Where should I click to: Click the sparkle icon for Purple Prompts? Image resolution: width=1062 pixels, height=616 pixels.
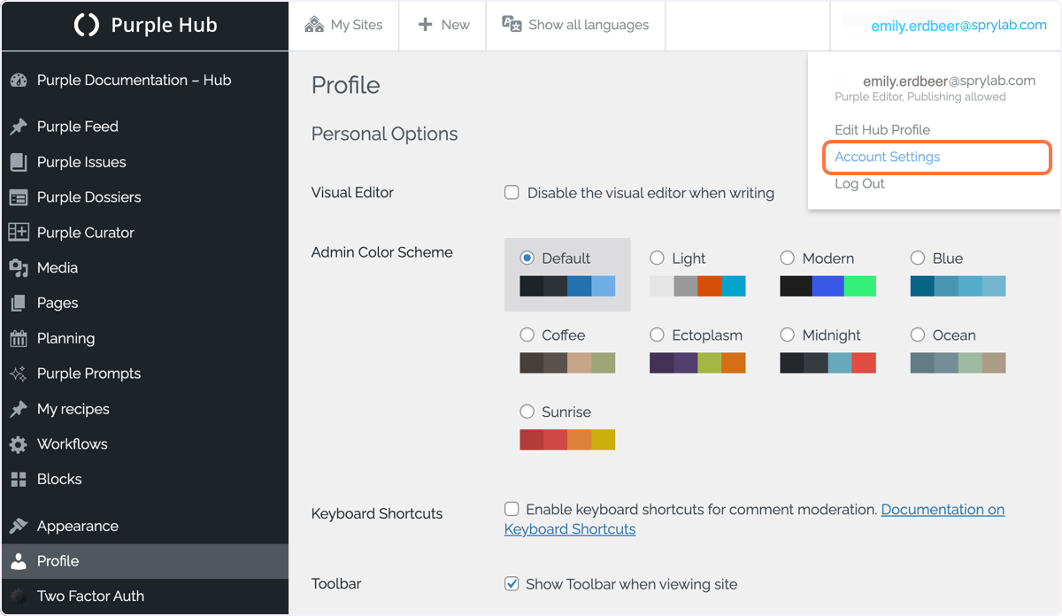point(19,373)
